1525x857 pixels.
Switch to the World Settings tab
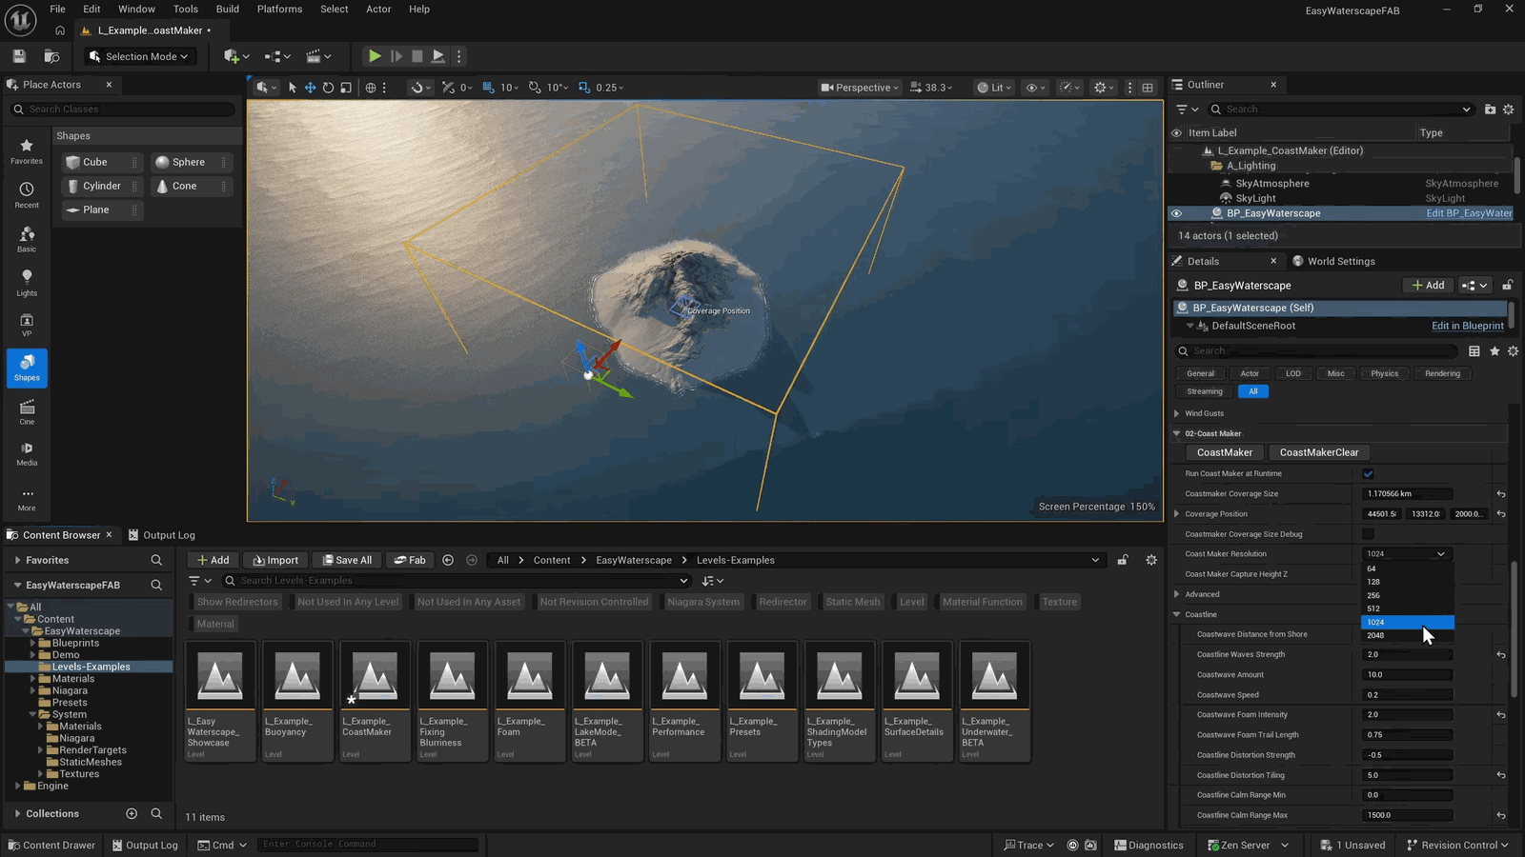click(1333, 261)
